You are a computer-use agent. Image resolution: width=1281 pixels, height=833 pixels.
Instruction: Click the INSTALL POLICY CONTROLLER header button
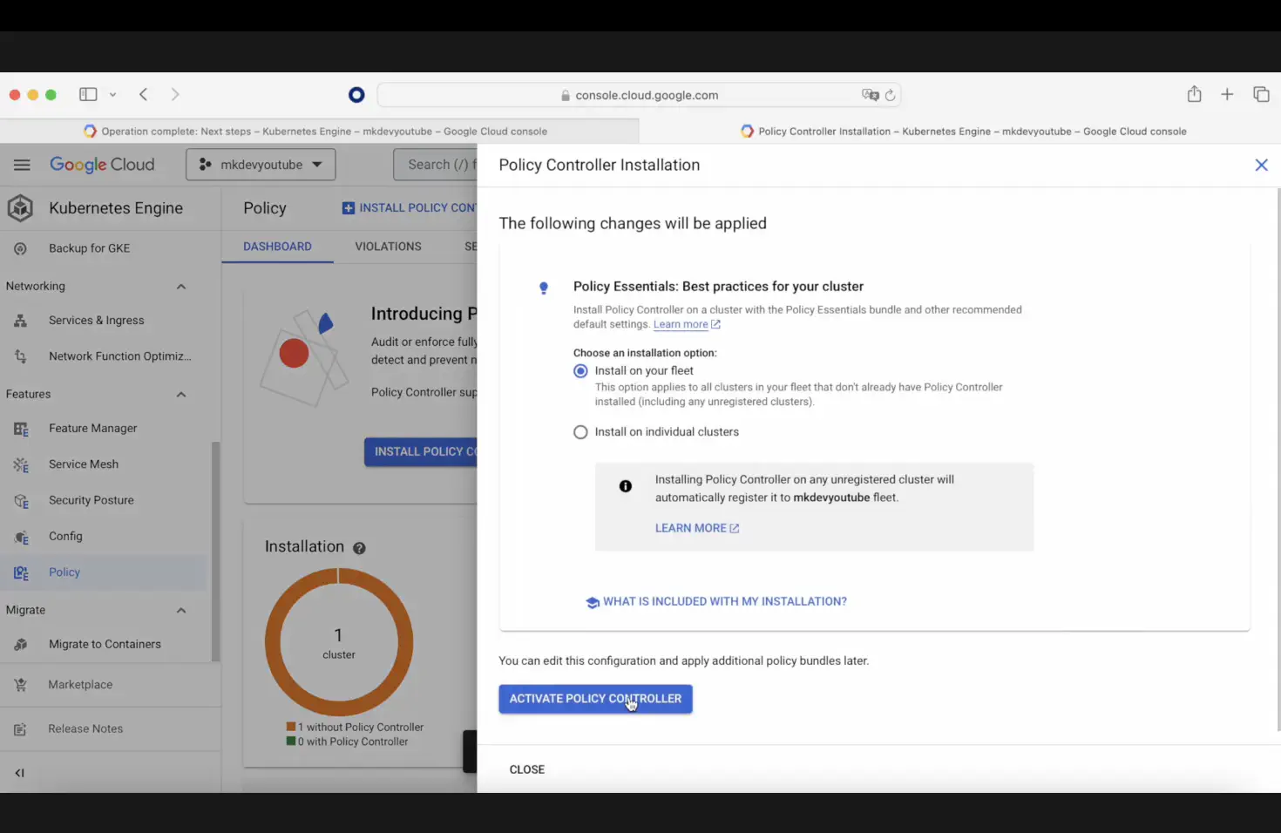pyautogui.click(x=410, y=208)
